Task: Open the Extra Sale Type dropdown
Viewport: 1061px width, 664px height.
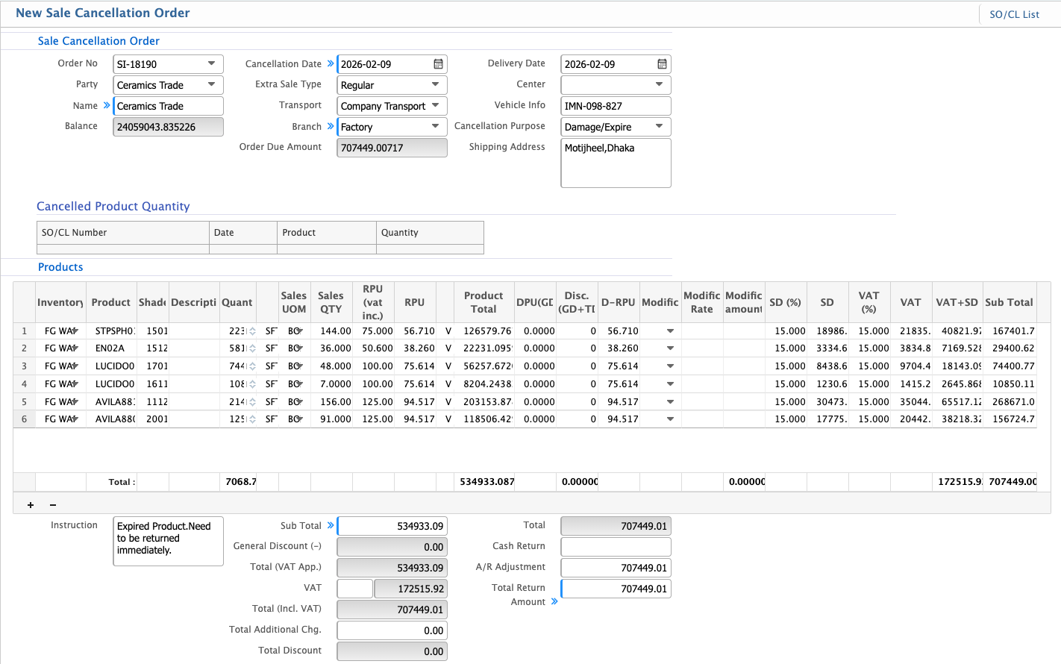Action: point(435,85)
